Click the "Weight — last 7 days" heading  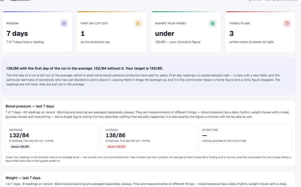(23, 178)
